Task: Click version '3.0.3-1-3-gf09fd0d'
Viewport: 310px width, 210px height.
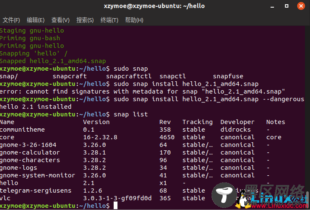Action: (x=117, y=198)
